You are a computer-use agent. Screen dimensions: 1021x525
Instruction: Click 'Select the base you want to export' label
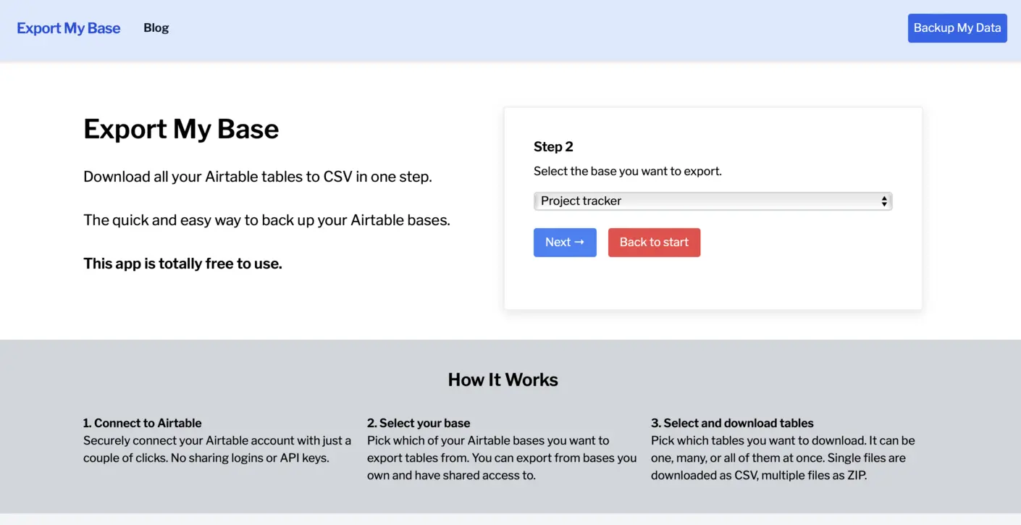coord(627,172)
